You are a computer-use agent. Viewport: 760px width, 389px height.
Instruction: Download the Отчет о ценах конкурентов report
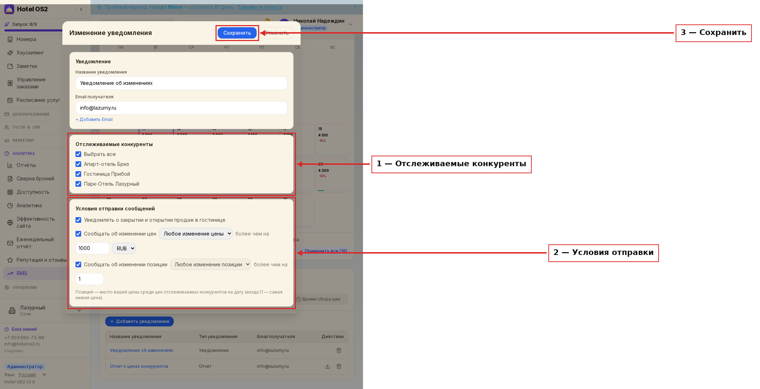(328, 366)
